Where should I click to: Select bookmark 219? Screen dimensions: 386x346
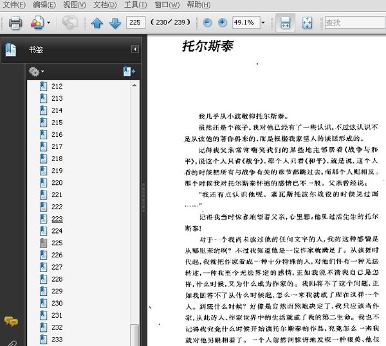tap(57, 171)
